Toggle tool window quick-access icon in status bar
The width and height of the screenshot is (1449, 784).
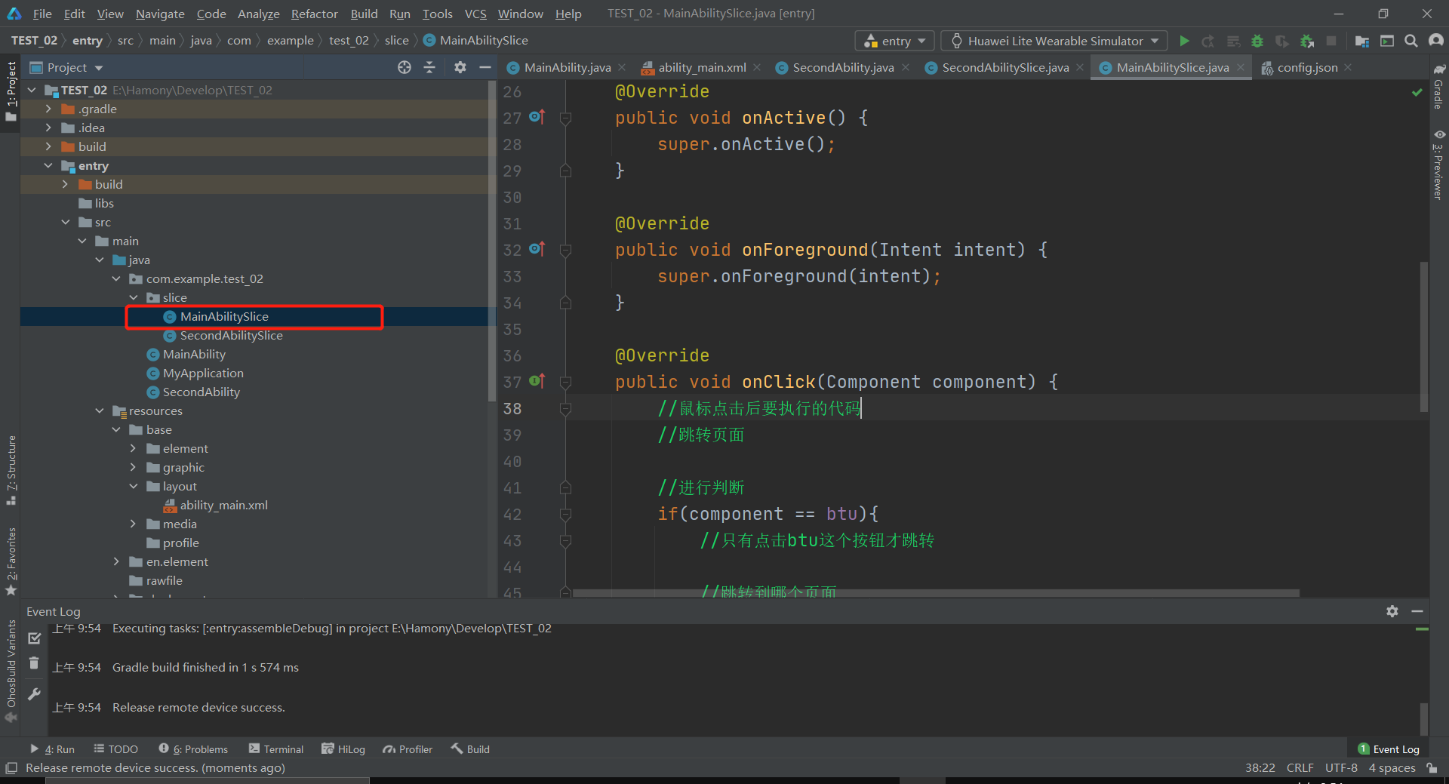(x=11, y=767)
